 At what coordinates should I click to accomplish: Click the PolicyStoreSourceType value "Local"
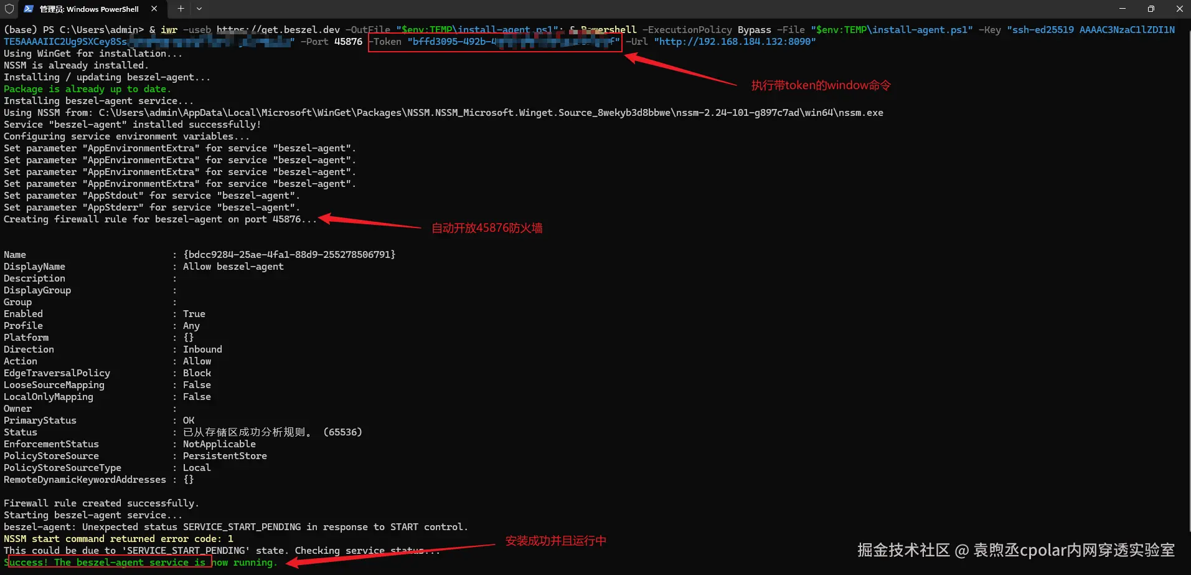pyautogui.click(x=197, y=468)
